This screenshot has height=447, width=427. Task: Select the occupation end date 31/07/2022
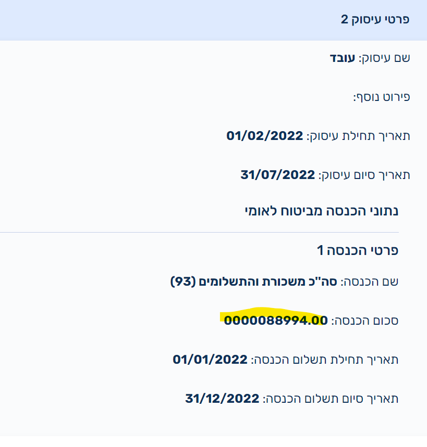coord(277,175)
